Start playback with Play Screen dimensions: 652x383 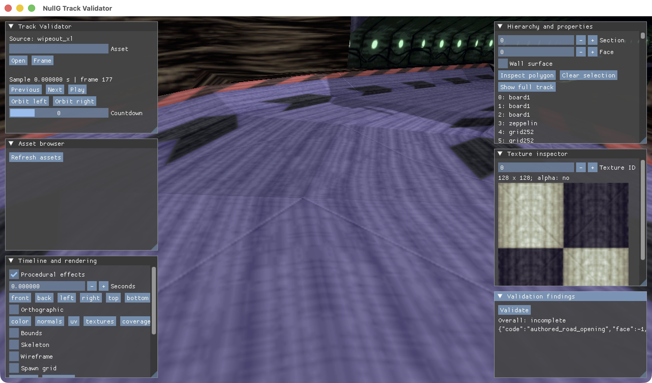77,90
